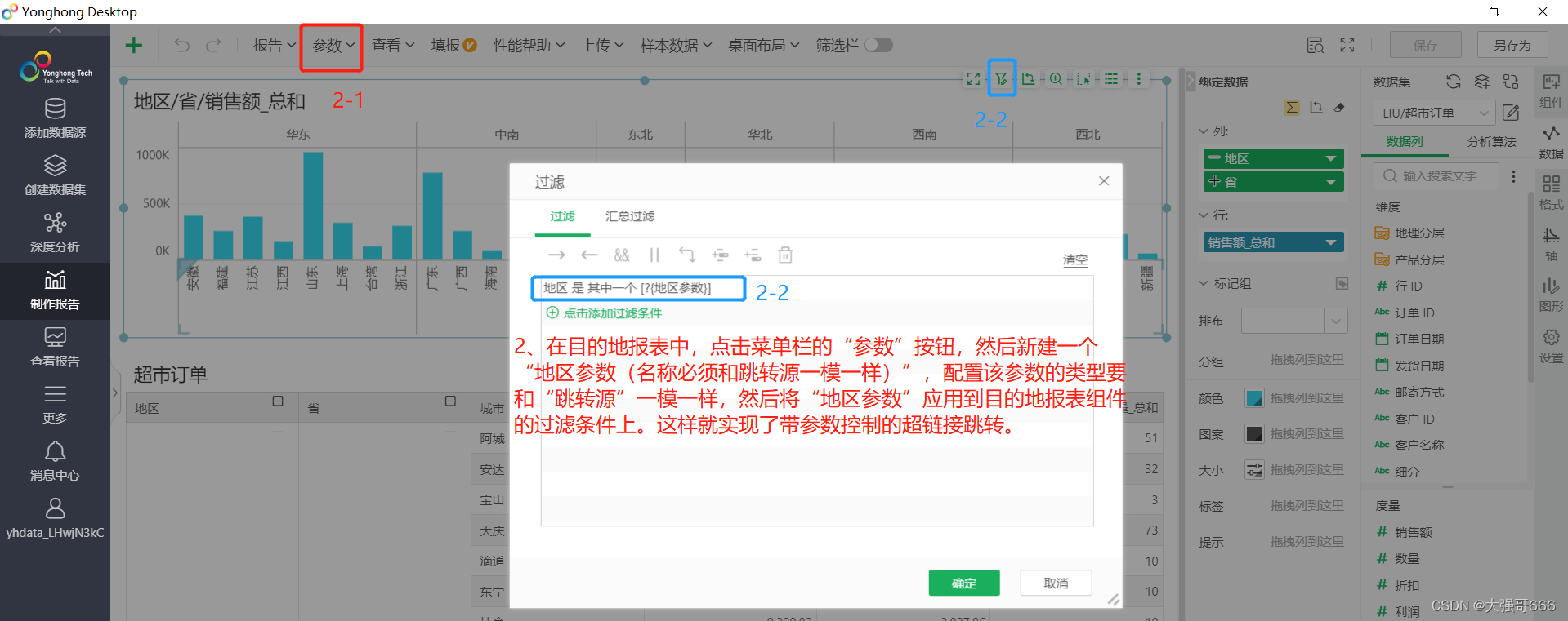The height and width of the screenshot is (621, 1568).
Task: Click the 图案 dark pattern swatch
Action: pos(1254,433)
